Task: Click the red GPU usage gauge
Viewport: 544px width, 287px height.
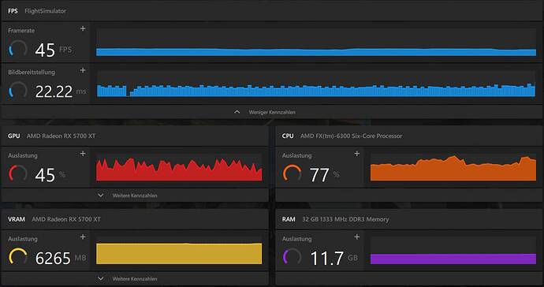Action: coord(18,173)
